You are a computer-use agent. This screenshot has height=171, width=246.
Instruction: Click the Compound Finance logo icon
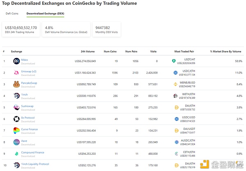pos(16,154)
